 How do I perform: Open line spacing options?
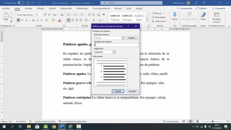click(86, 20)
